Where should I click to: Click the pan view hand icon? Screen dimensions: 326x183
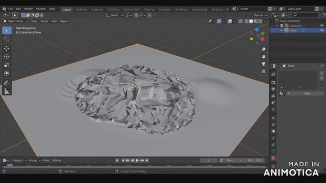(x=263, y=56)
